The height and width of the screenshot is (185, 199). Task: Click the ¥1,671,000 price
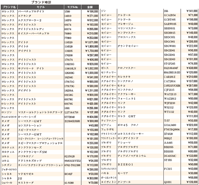pos(92,42)
